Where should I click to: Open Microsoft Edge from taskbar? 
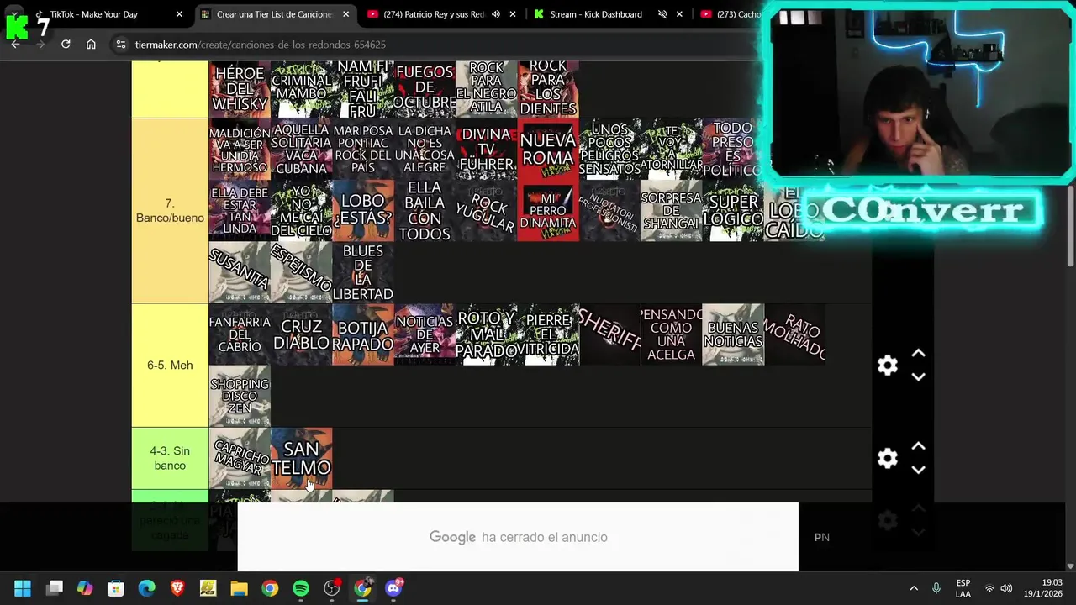[x=146, y=588]
